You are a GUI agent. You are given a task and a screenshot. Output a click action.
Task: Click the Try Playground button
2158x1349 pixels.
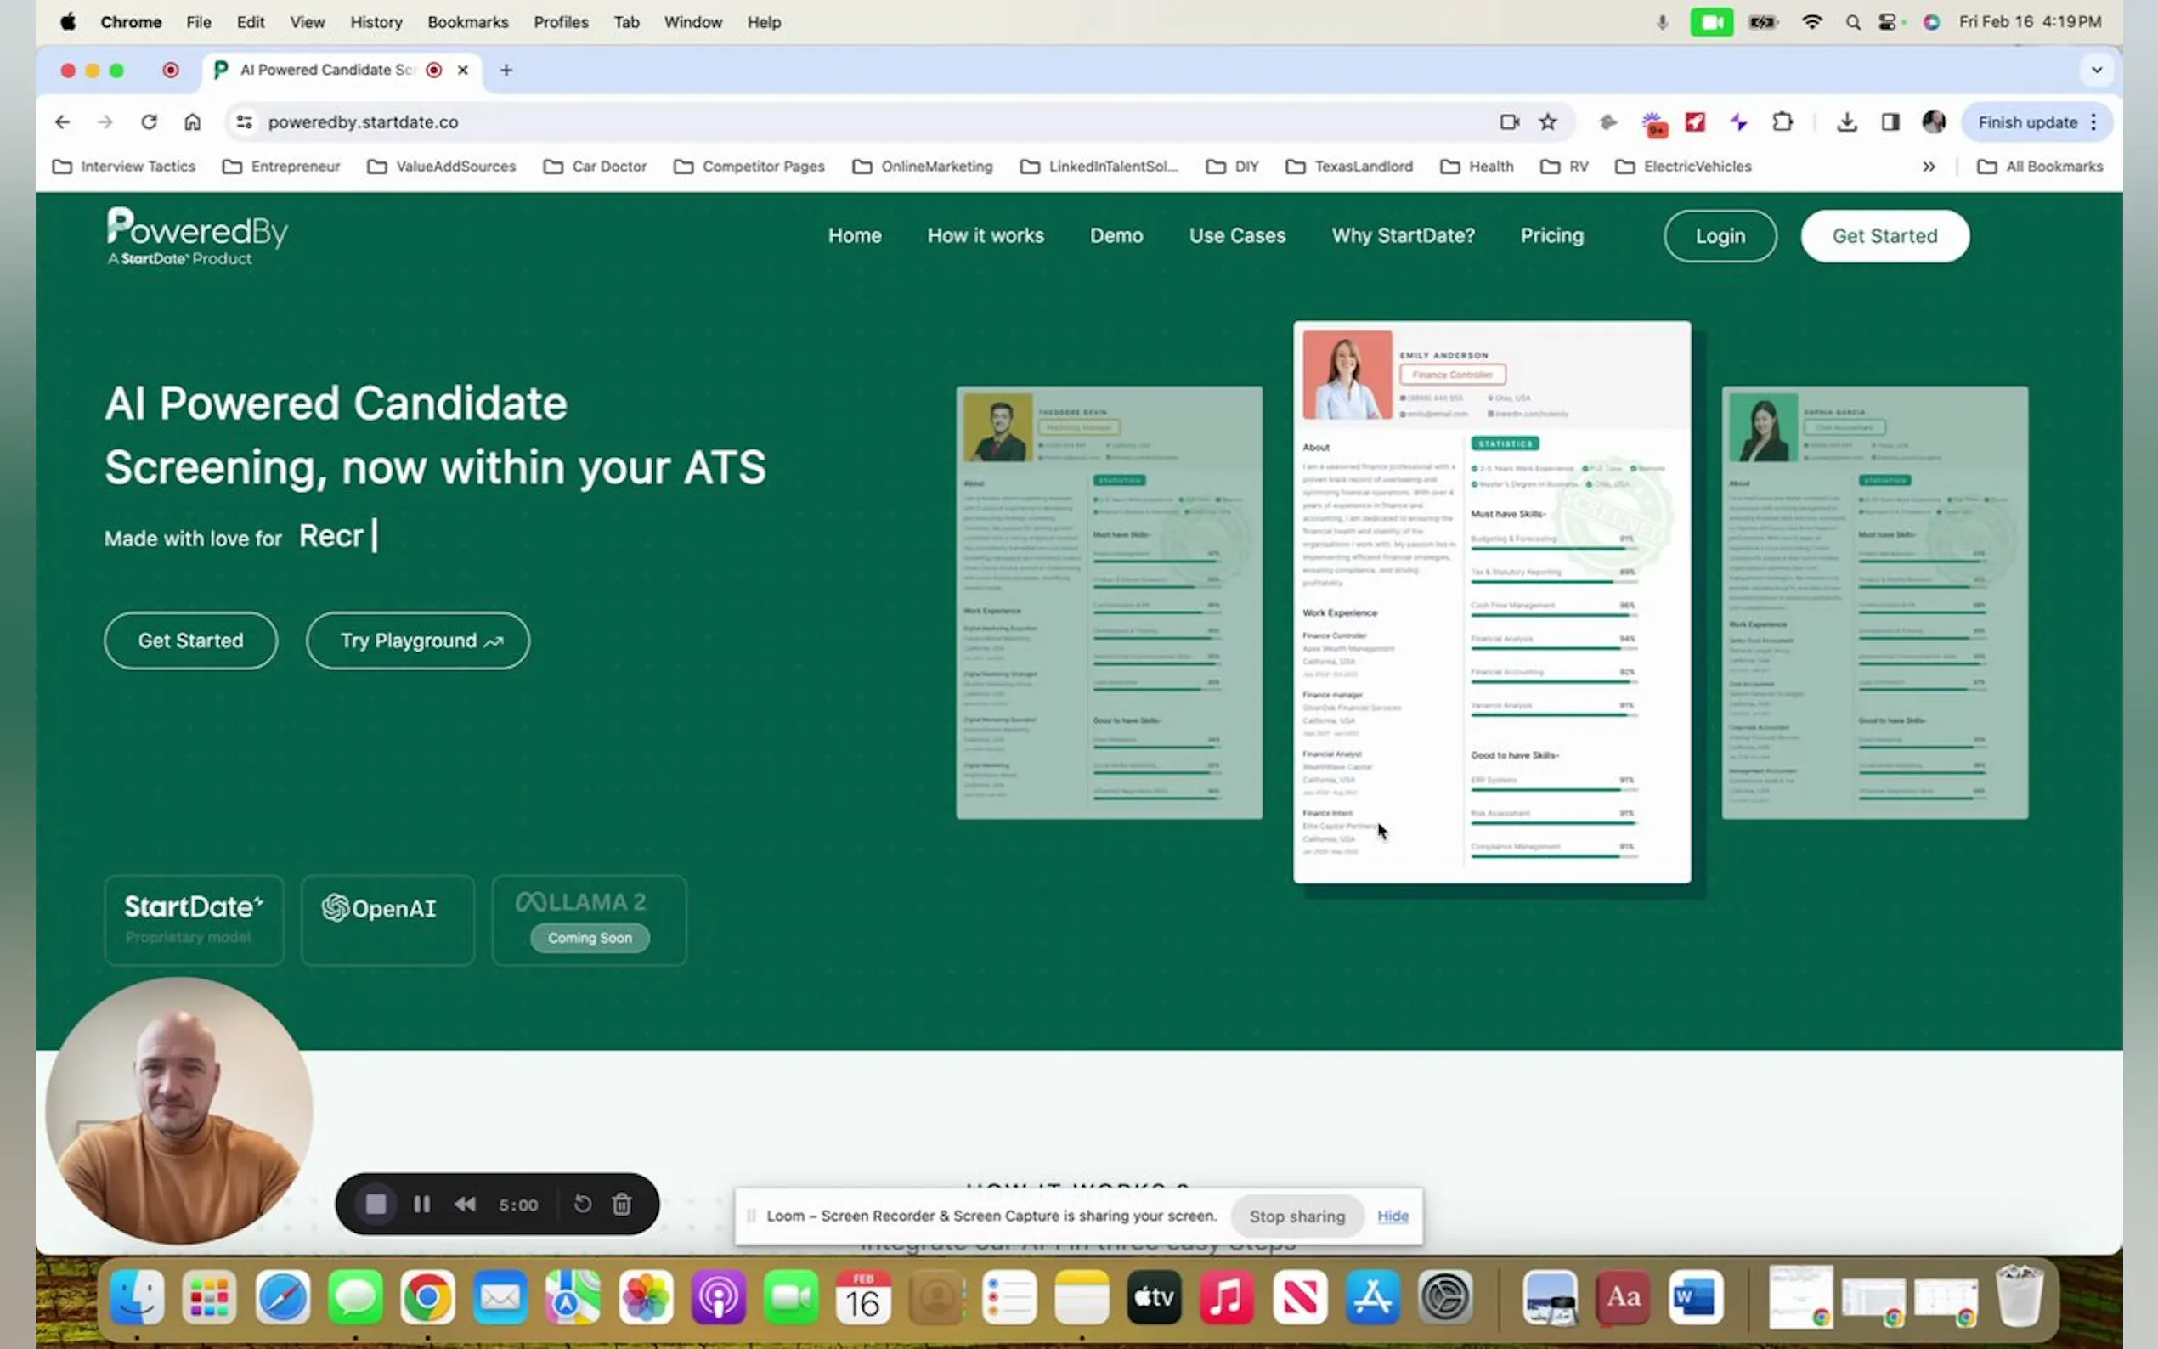click(417, 641)
